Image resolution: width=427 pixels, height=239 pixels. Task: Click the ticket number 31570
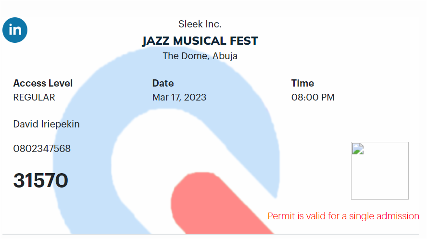point(40,180)
